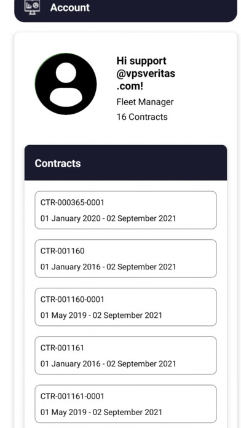Open the 16 Contracts count link
241x428 pixels.
click(x=142, y=117)
